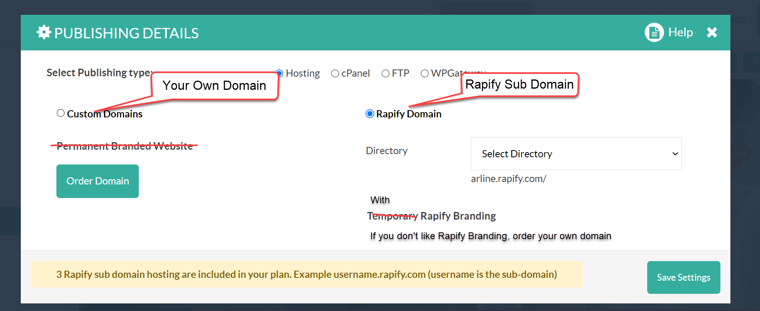Click the Your Own Domain callout
Image resolution: width=760 pixels, height=311 pixels.
tap(214, 85)
